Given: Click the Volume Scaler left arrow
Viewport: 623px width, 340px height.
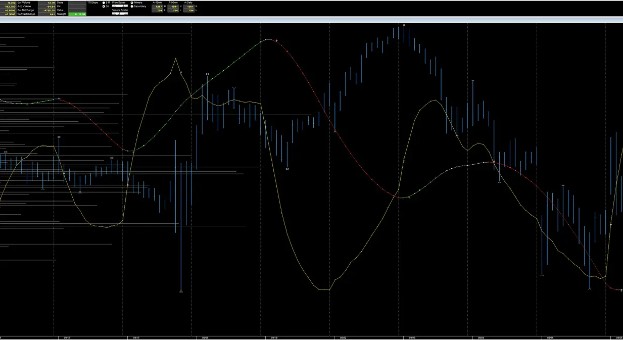Looking at the screenshot, I should tap(114, 13).
